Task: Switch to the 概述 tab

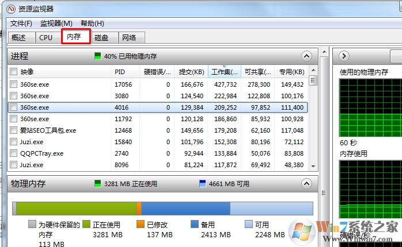Action: coord(21,37)
